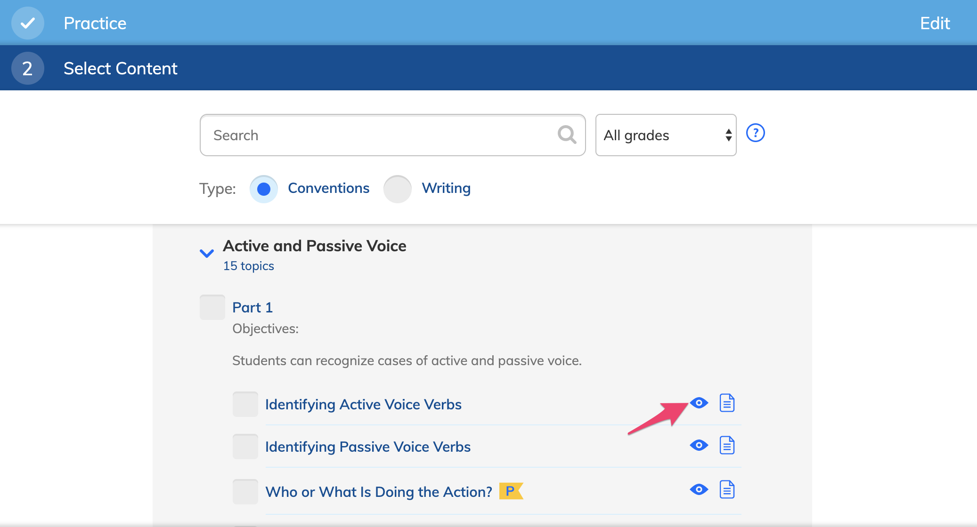Click the Practice step checkmark circle
Image resolution: width=977 pixels, height=527 pixels.
(x=28, y=23)
